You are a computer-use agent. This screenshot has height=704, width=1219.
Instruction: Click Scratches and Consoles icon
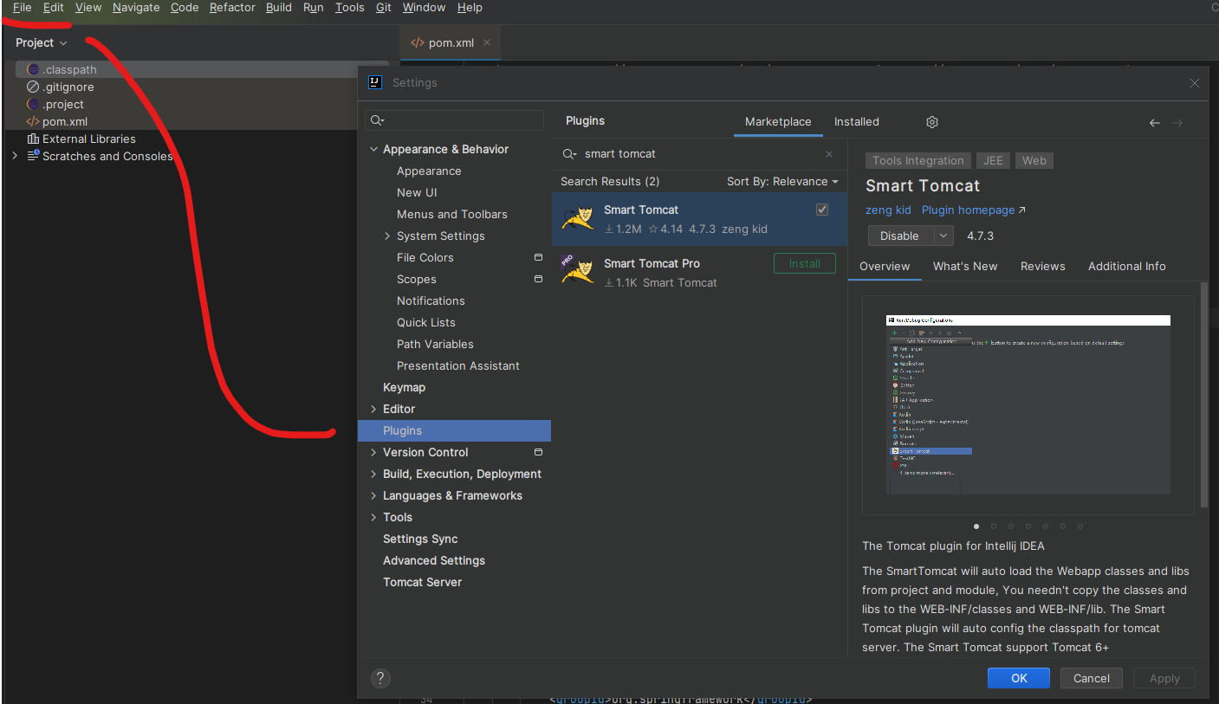(x=33, y=156)
